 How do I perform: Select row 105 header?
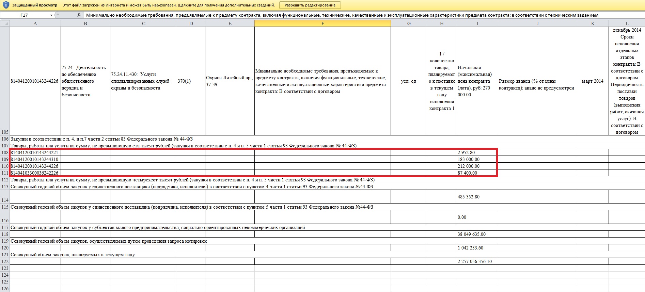pyautogui.click(x=5, y=81)
